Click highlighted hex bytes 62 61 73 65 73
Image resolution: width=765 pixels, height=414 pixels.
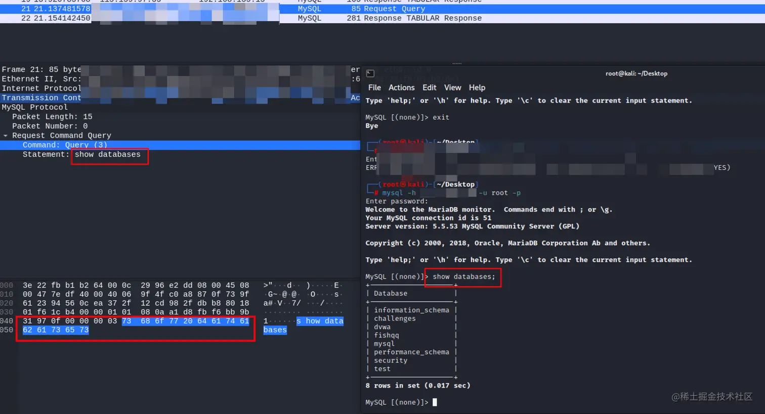click(56, 330)
